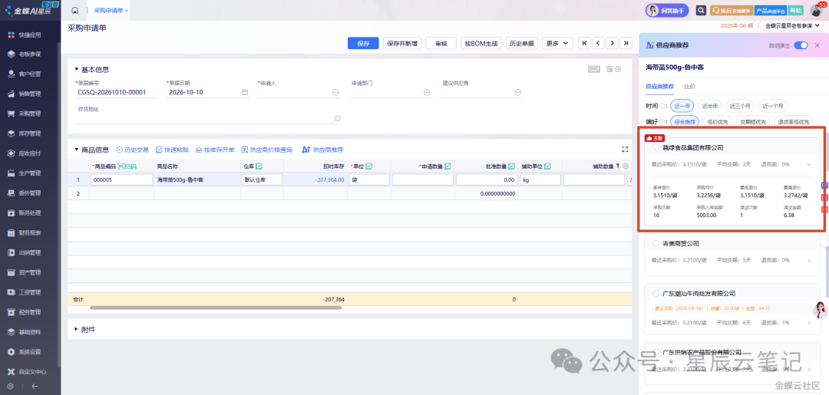This screenshot has width=829, height=395.
Task: Open the home page icon
Action: coord(74,11)
